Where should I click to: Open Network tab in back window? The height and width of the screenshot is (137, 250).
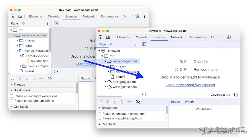89,17
